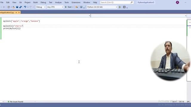
Task: Open the Project menu
Action: coord(27,2)
